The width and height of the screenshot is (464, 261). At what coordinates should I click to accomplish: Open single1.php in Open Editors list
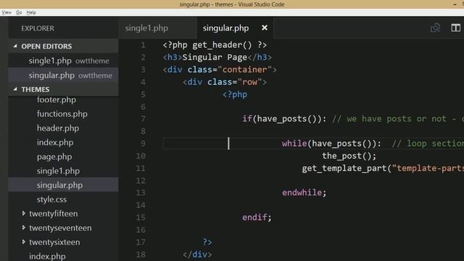coord(64,61)
